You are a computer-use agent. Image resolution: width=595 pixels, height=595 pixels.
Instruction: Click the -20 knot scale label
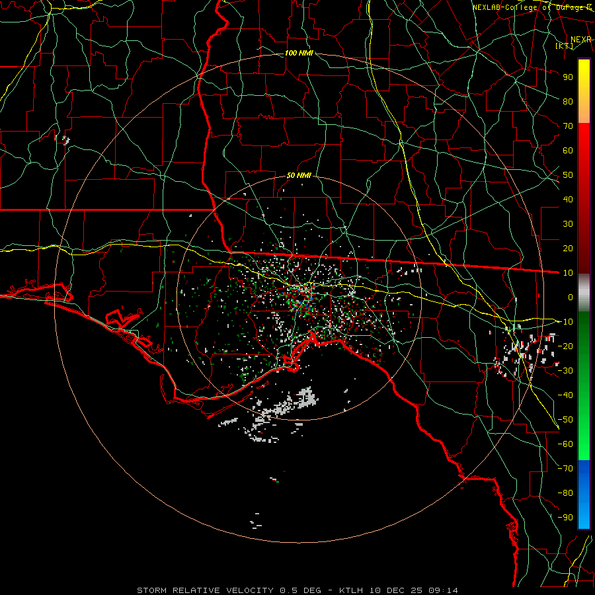point(565,346)
